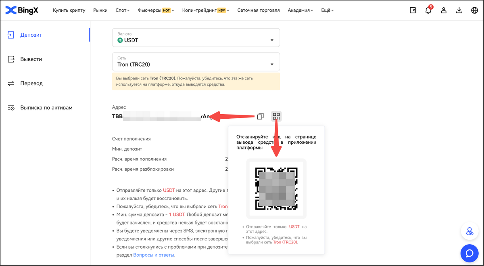Select the globe language icon
Image resolution: width=484 pixels, height=266 pixels.
coord(474,10)
